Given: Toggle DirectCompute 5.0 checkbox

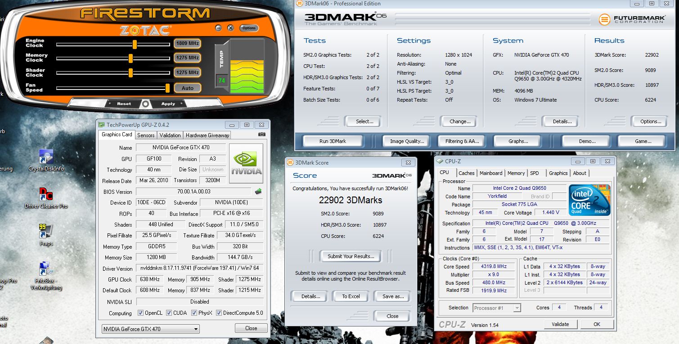Looking at the screenshot, I should (x=219, y=313).
